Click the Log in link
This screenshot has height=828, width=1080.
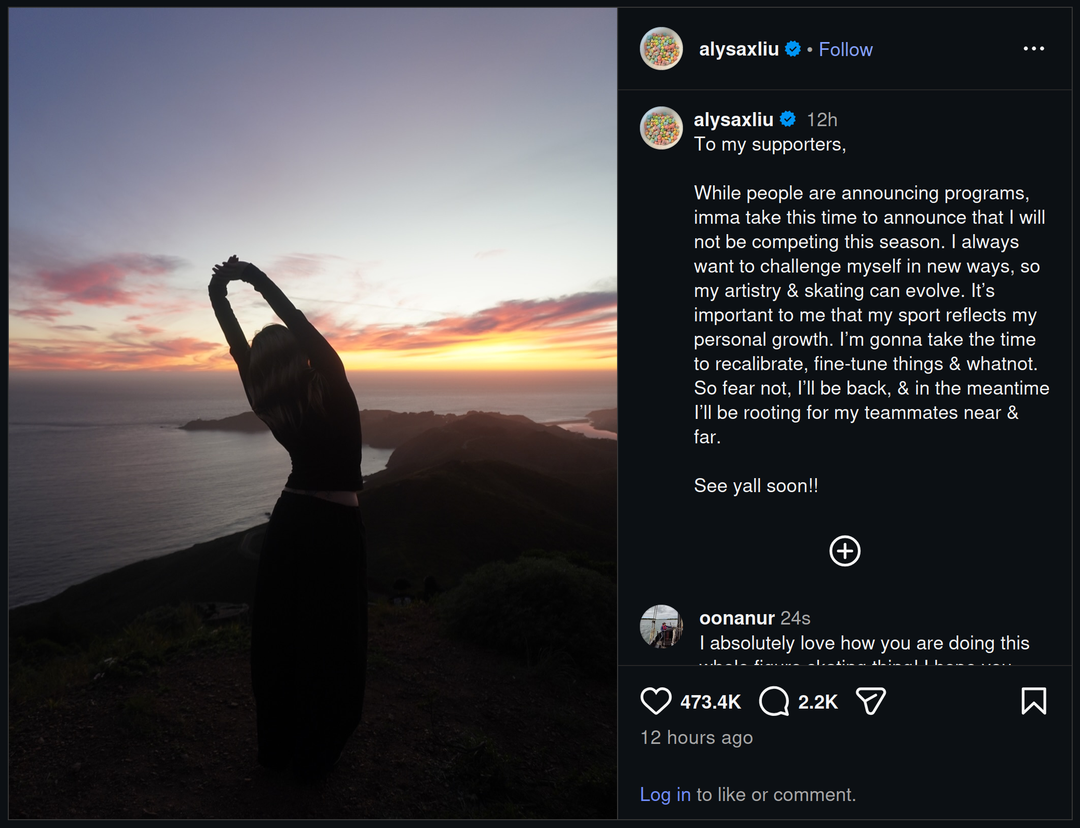point(665,794)
